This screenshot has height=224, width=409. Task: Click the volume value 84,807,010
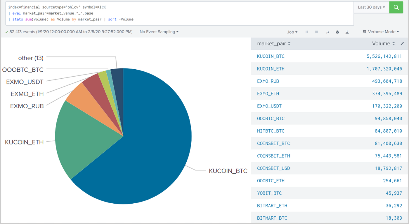point(389,131)
